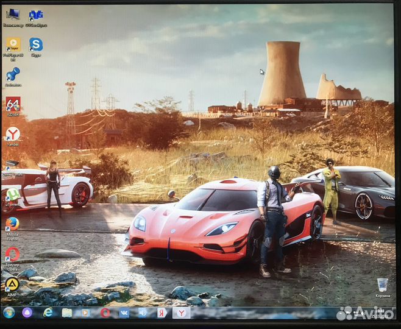Click the Mozilla Firefox label text
The width and height of the screenshot is (401, 329).
click(12, 237)
